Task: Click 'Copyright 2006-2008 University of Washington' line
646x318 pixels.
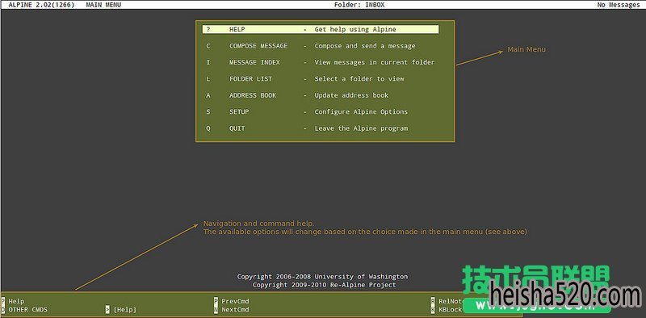Action: 322,277
